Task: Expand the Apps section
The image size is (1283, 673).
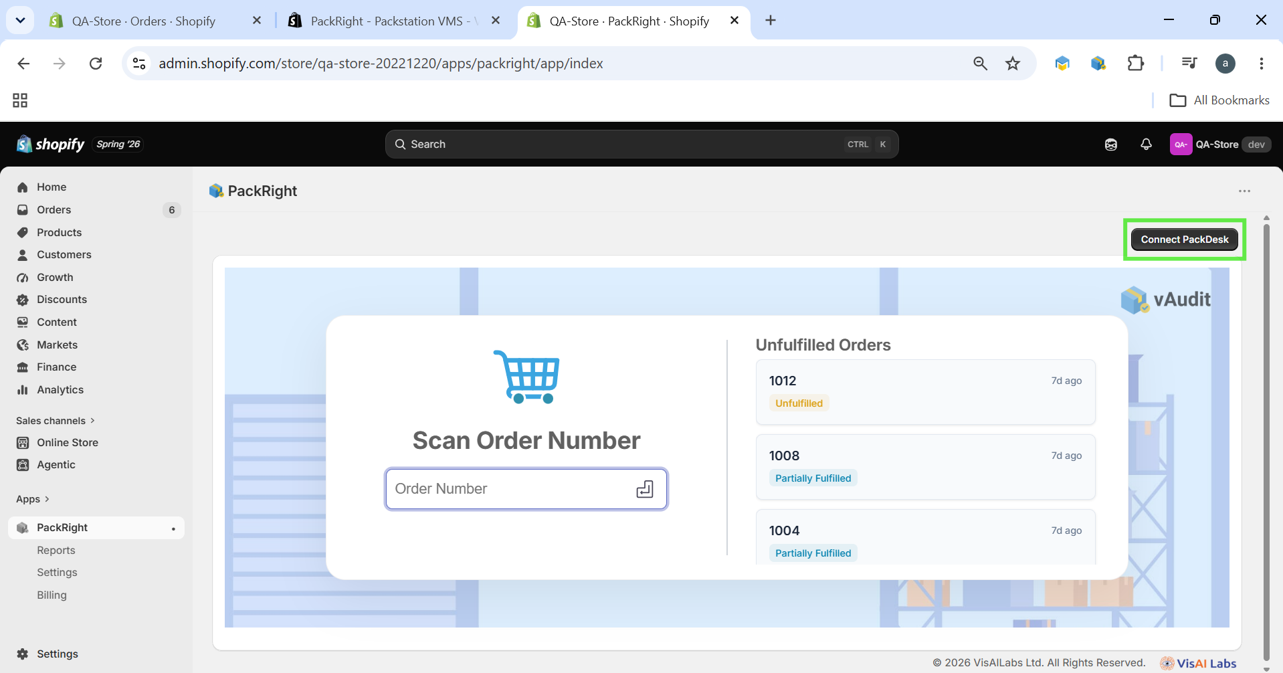Action: pos(33,499)
